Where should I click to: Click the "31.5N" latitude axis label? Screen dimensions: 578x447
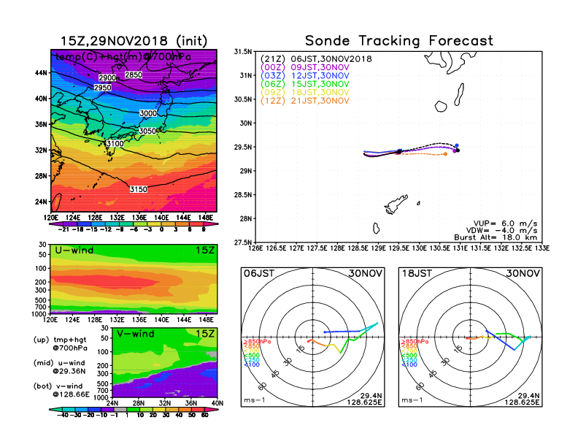(243, 52)
